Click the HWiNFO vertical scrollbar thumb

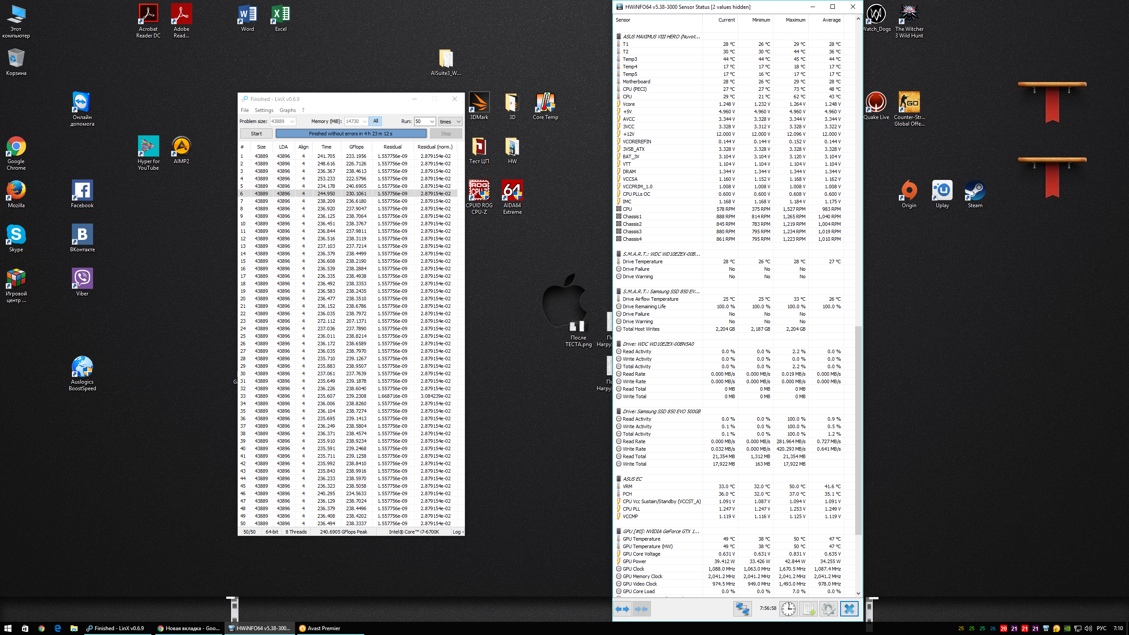pos(858,430)
